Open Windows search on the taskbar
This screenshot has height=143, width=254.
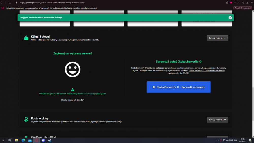(x=3, y=140)
